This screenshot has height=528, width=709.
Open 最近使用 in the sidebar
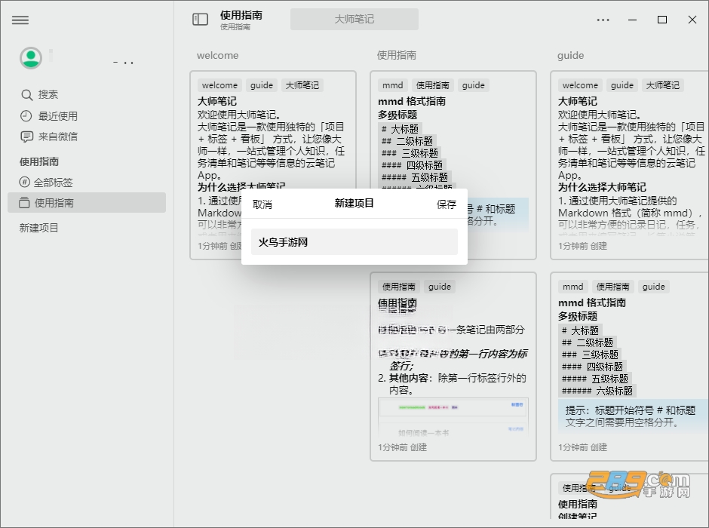coord(57,116)
